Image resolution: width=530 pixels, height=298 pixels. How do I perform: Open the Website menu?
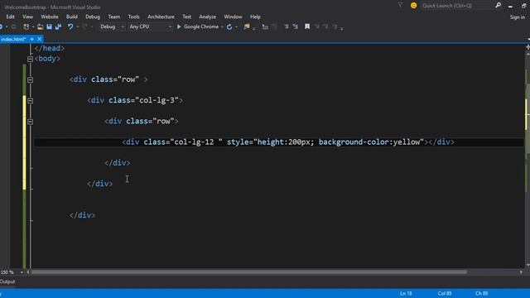click(50, 17)
